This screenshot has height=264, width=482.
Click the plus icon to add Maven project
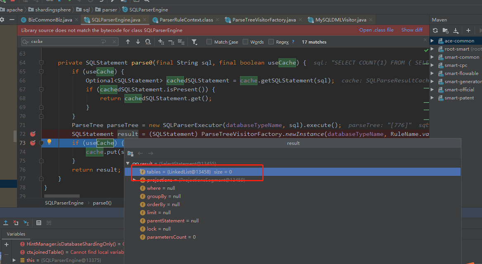468,31
